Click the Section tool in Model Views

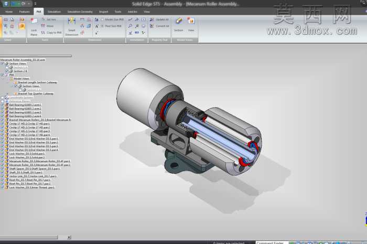tap(179, 24)
